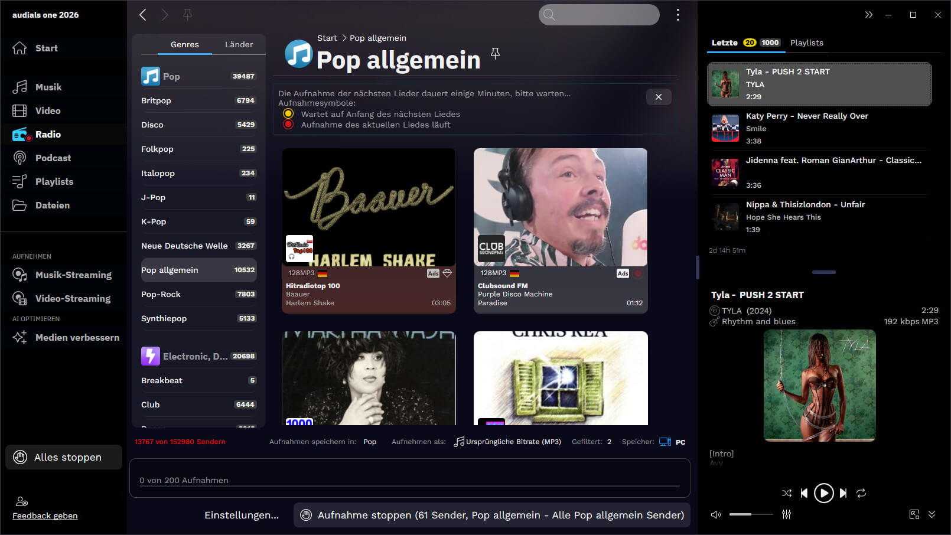Click the search input field
Viewport: 951px width, 535px height.
point(605,15)
